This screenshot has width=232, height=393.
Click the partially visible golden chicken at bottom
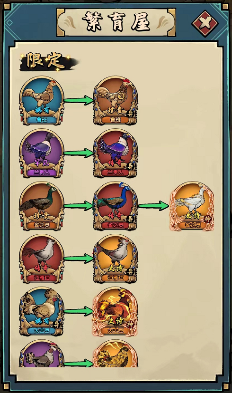click(116, 354)
